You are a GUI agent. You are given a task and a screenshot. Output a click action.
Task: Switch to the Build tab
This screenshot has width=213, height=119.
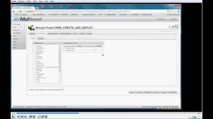(76, 33)
